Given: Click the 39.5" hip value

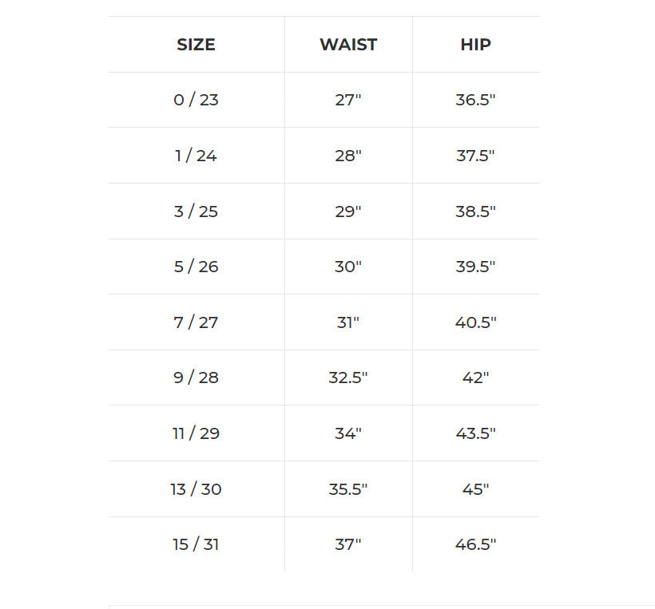Looking at the screenshot, I should pos(475,267).
